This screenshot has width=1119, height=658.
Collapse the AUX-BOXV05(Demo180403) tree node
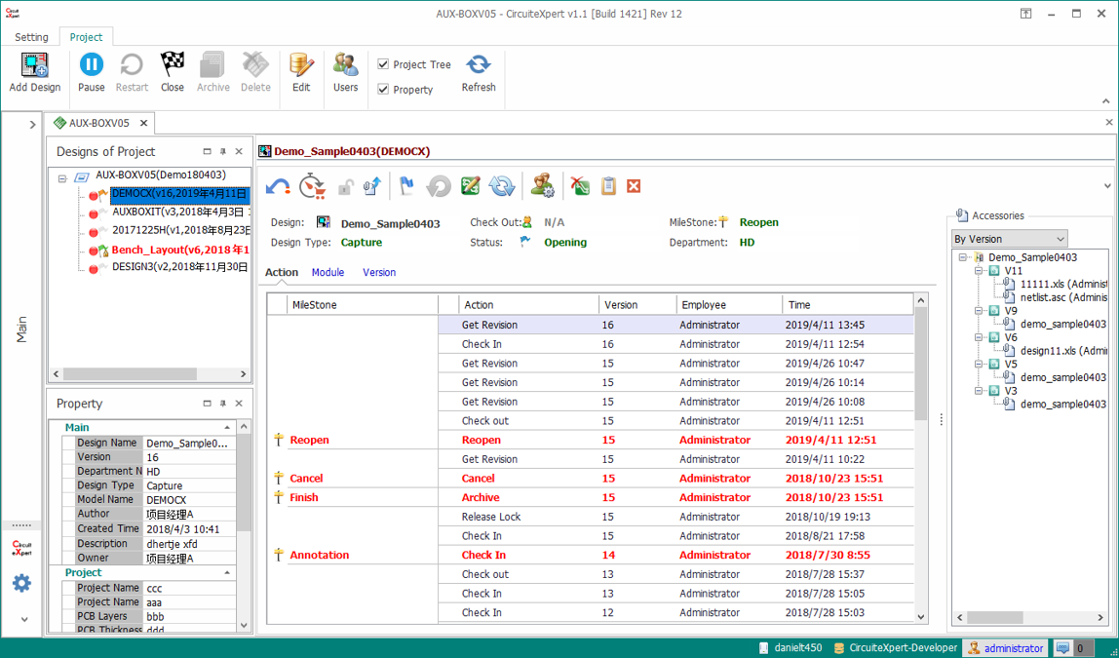[x=62, y=178]
